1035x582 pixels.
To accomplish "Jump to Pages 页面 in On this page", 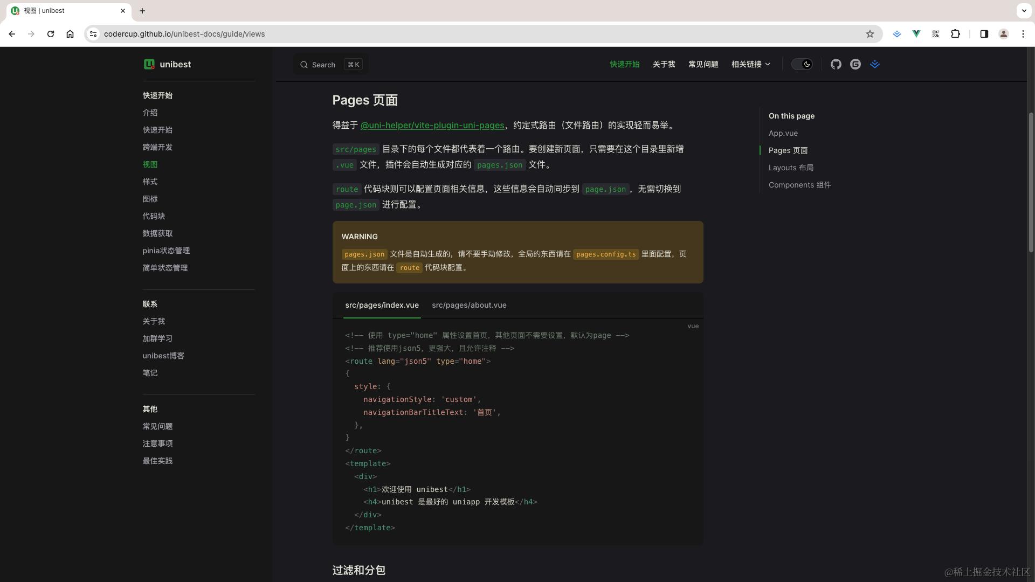I will [x=788, y=151].
